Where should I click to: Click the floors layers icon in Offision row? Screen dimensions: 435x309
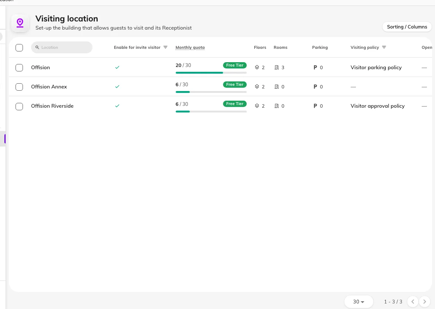tap(257, 67)
